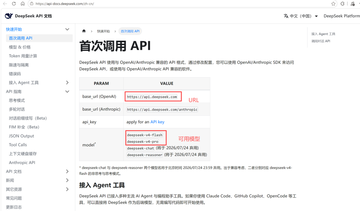Open 模型 & 价格 page
Screen dimensions: 360x211
[20, 47]
